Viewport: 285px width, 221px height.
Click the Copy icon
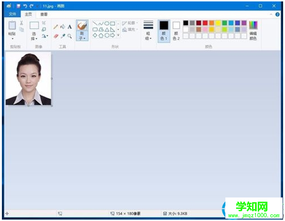22,29
